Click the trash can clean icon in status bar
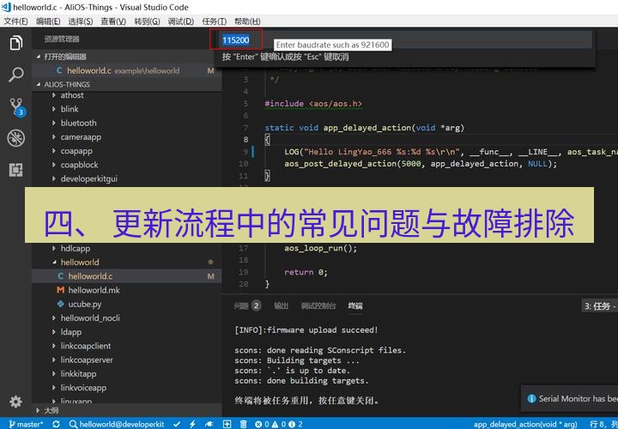Image resolution: width=618 pixels, height=429 pixels. coord(244,424)
